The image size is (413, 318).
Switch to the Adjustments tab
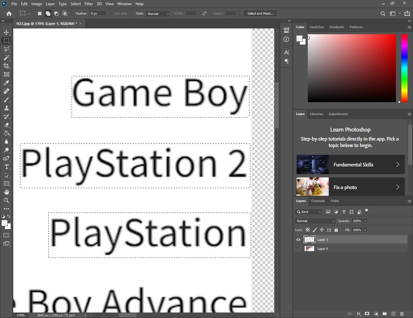click(x=338, y=114)
